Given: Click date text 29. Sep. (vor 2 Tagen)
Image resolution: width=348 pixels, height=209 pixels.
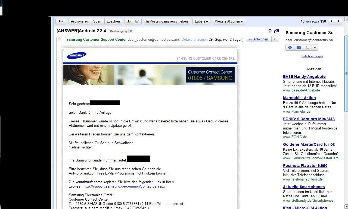Looking at the screenshot, I should pyautogui.click(x=226, y=39).
